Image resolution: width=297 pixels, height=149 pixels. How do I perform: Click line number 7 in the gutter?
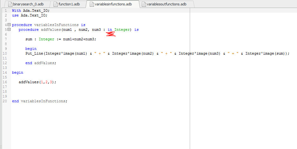pyautogui.click(x=6, y=39)
